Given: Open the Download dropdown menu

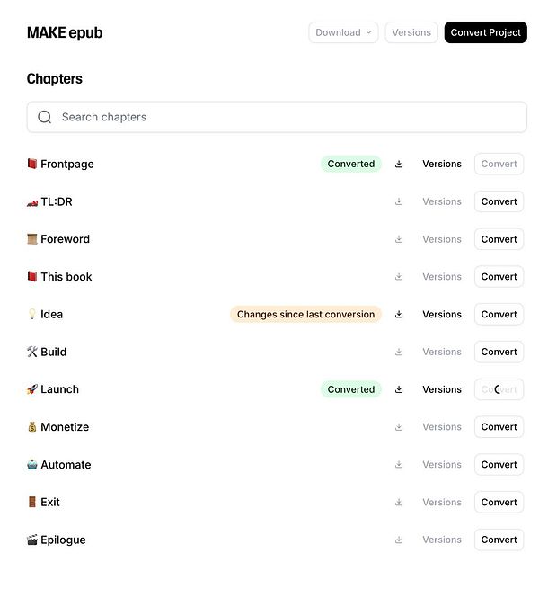Looking at the screenshot, I should [343, 32].
